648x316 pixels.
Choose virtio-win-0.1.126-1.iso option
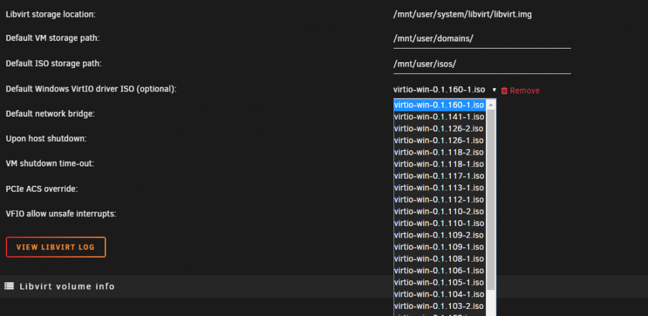pos(439,141)
